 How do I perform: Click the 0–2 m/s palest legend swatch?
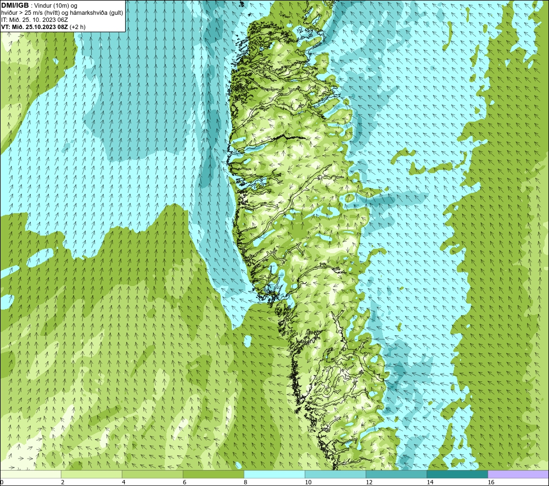point(31,474)
